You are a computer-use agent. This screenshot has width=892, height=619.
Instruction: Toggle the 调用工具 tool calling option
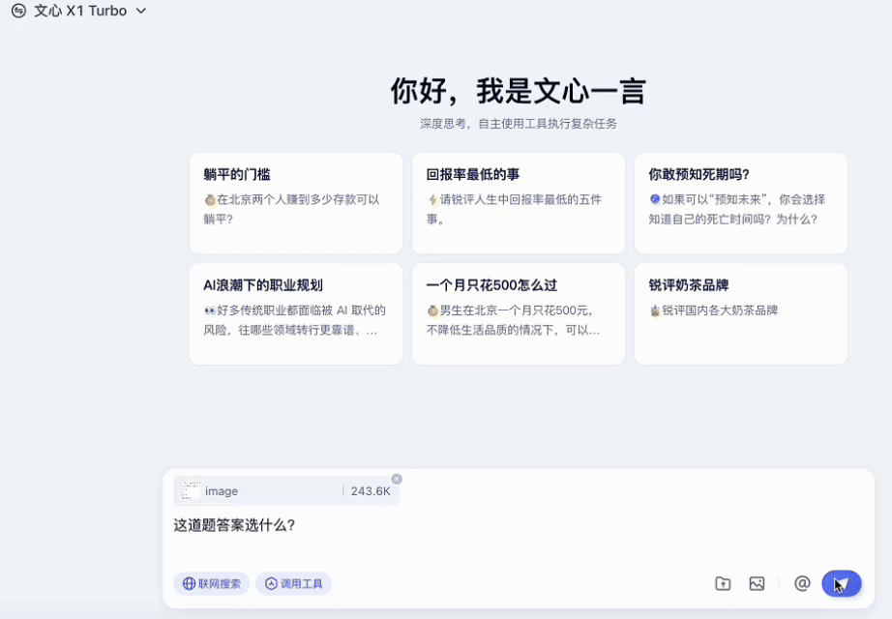click(293, 584)
